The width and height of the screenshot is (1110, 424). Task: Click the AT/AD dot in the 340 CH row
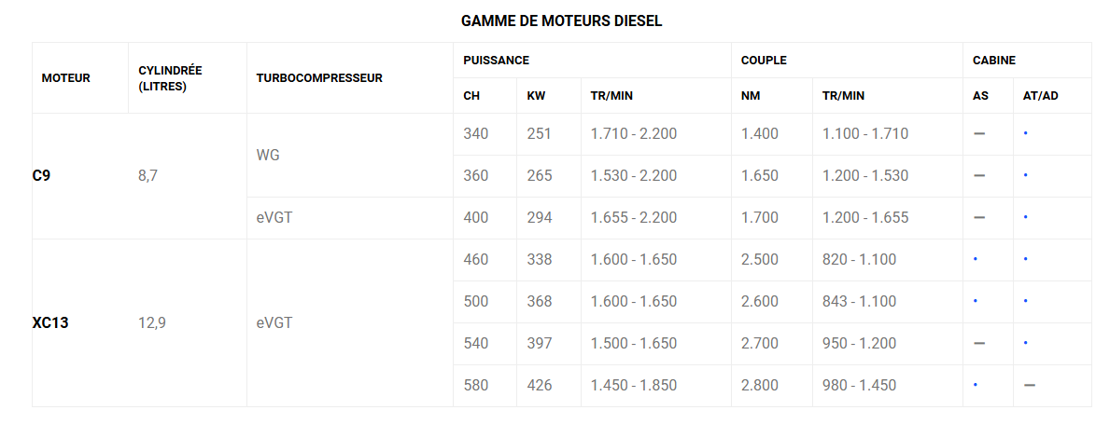[1026, 133]
